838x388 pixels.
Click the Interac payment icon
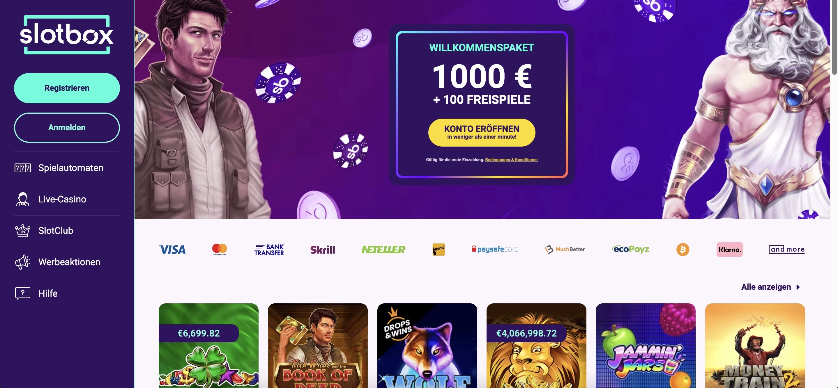click(439, 250)
